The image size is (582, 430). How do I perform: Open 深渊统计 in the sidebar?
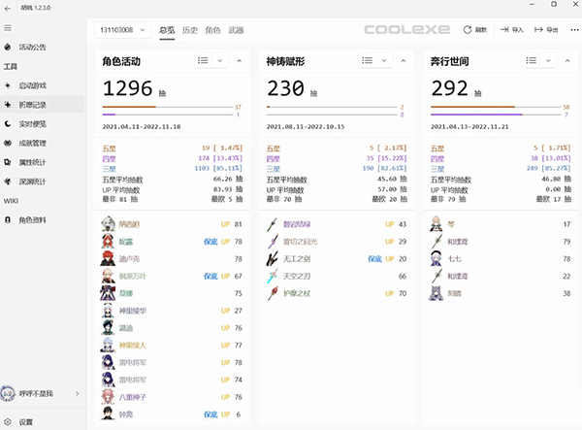pyautogui.click(x=32, y=182)
